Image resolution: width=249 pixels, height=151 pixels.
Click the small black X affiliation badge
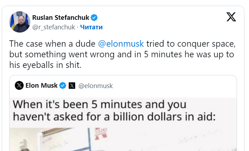[72, 85]
